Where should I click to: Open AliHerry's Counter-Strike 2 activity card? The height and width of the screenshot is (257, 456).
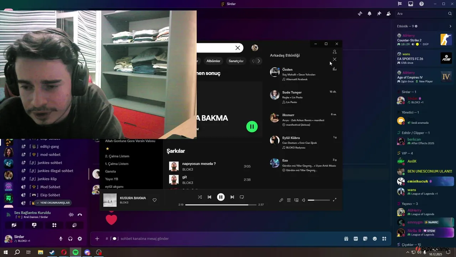425,40
